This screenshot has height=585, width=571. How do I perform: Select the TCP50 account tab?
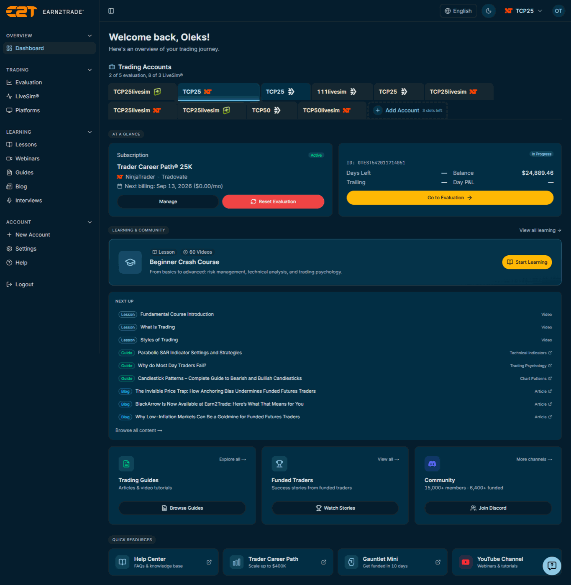coord(272,110)
